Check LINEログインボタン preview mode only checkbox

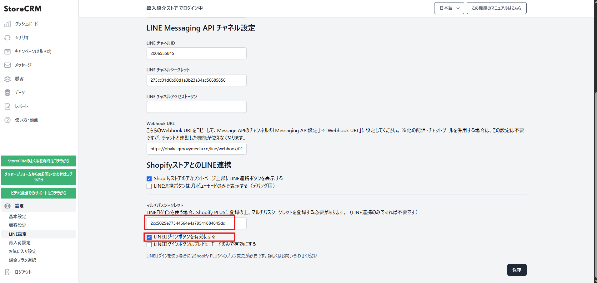[149, 245]
